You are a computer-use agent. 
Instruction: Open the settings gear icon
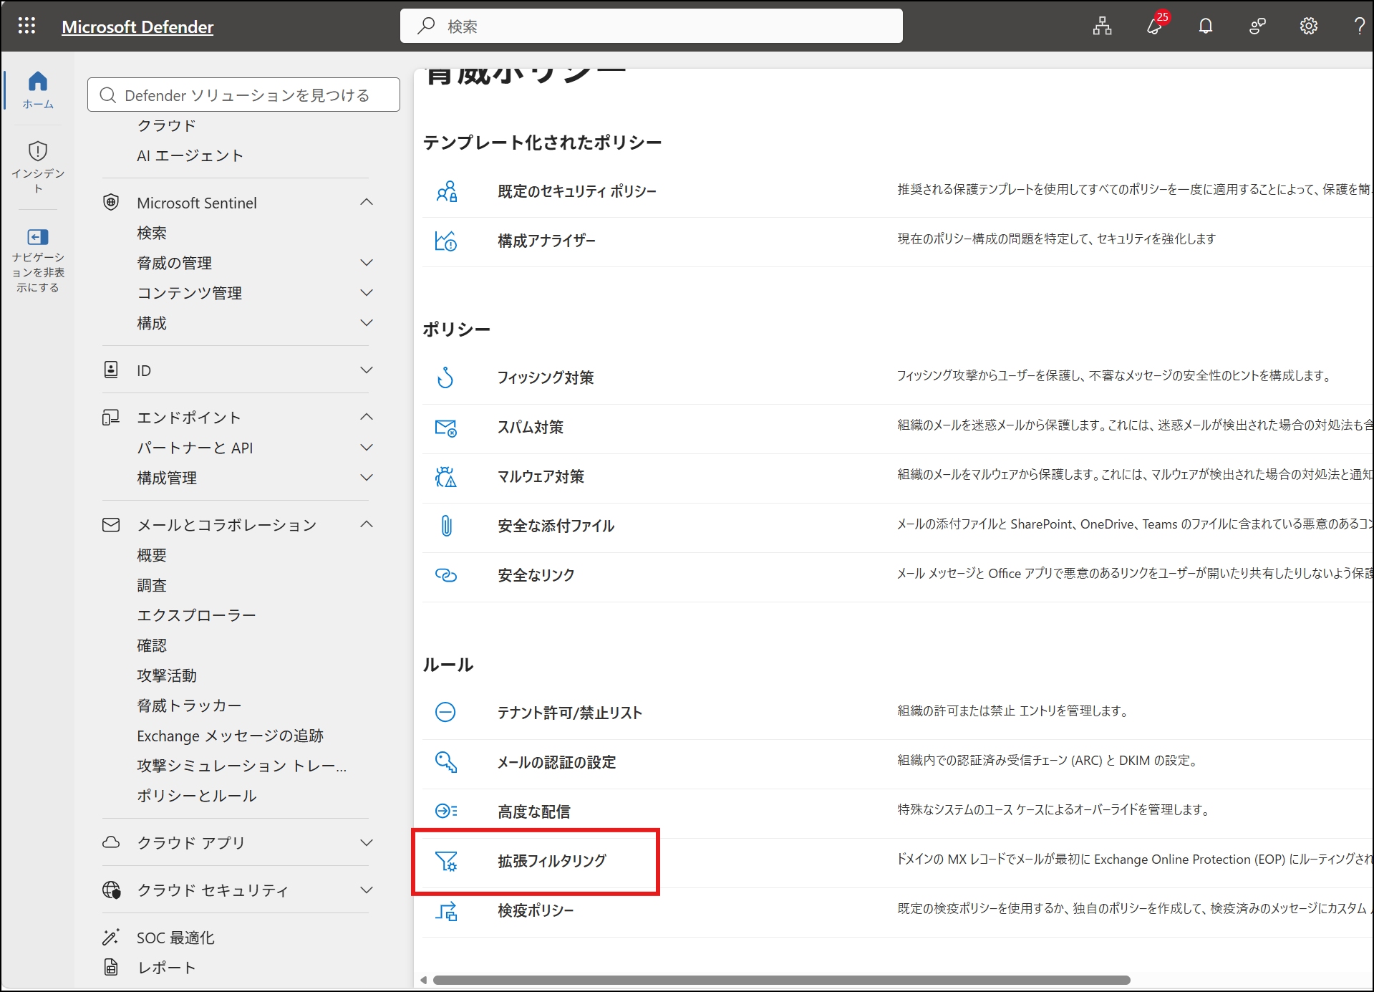click(x=1309, y=27)
